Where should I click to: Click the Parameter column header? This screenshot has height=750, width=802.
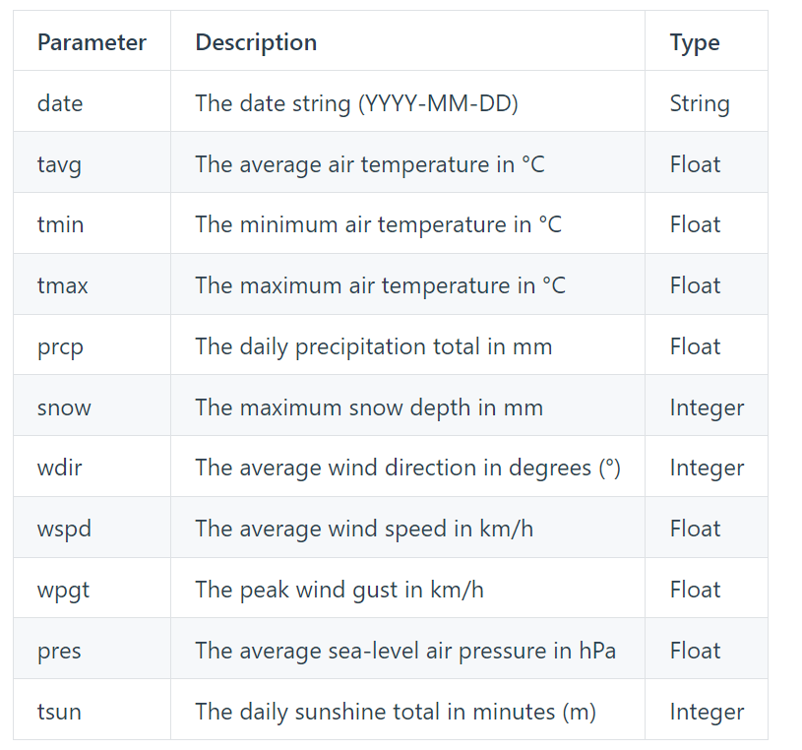92,42
